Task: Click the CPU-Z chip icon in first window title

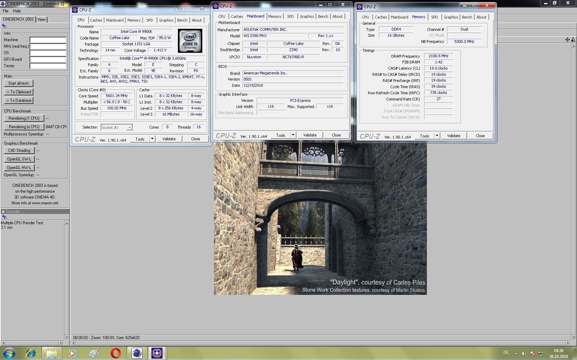Action: (75, 10)
